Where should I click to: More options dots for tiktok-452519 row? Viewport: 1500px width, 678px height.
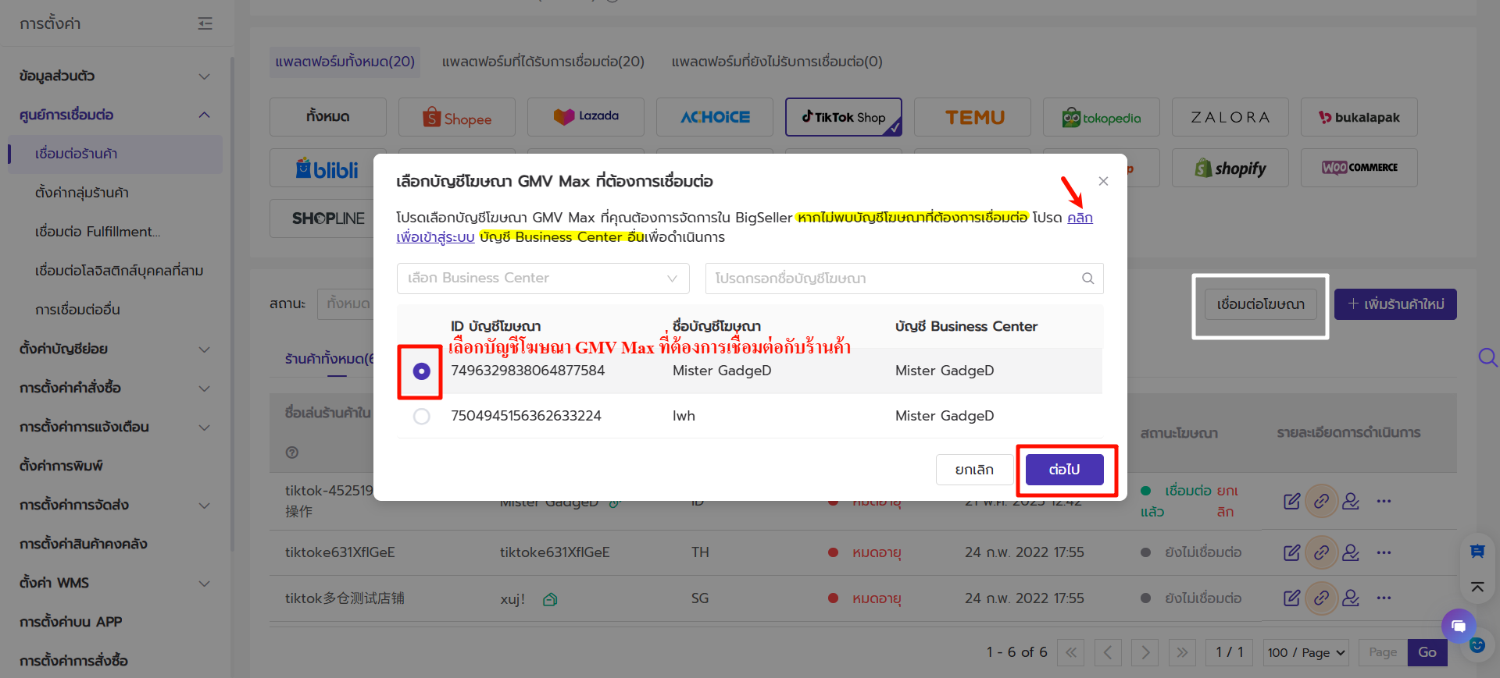pyautogui.click(x=1384, y=501)
